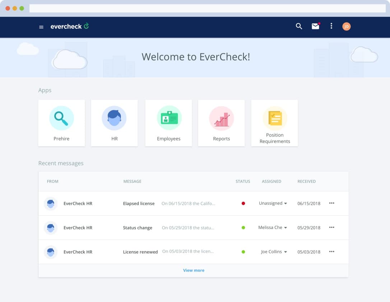The image size is (390, 302).
Task: Click sender avatar in Status change row
Action: 51,228
